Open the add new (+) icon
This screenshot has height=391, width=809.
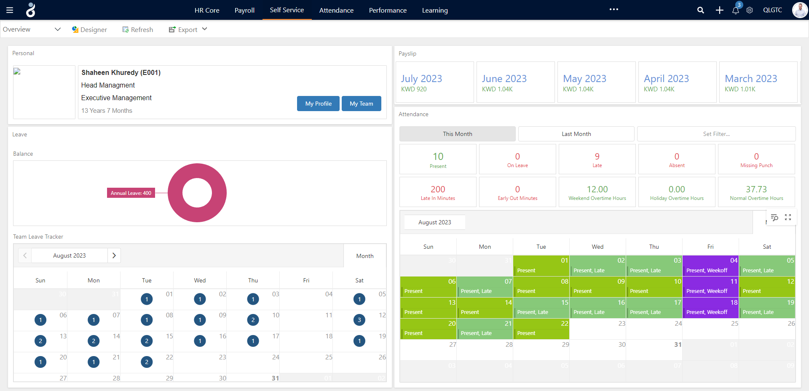click(x=719, y=10)
